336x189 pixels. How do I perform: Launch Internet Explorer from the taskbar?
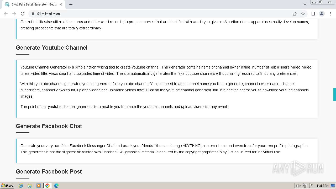[21, 186]
